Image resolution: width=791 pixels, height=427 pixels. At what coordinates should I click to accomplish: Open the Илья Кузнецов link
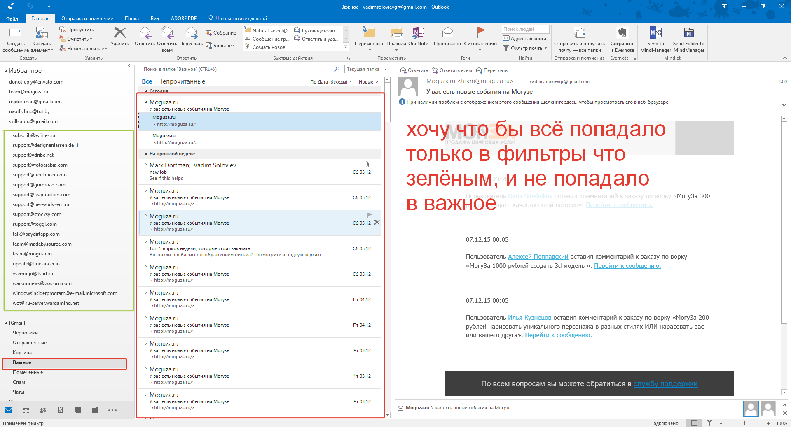point(529,318)
